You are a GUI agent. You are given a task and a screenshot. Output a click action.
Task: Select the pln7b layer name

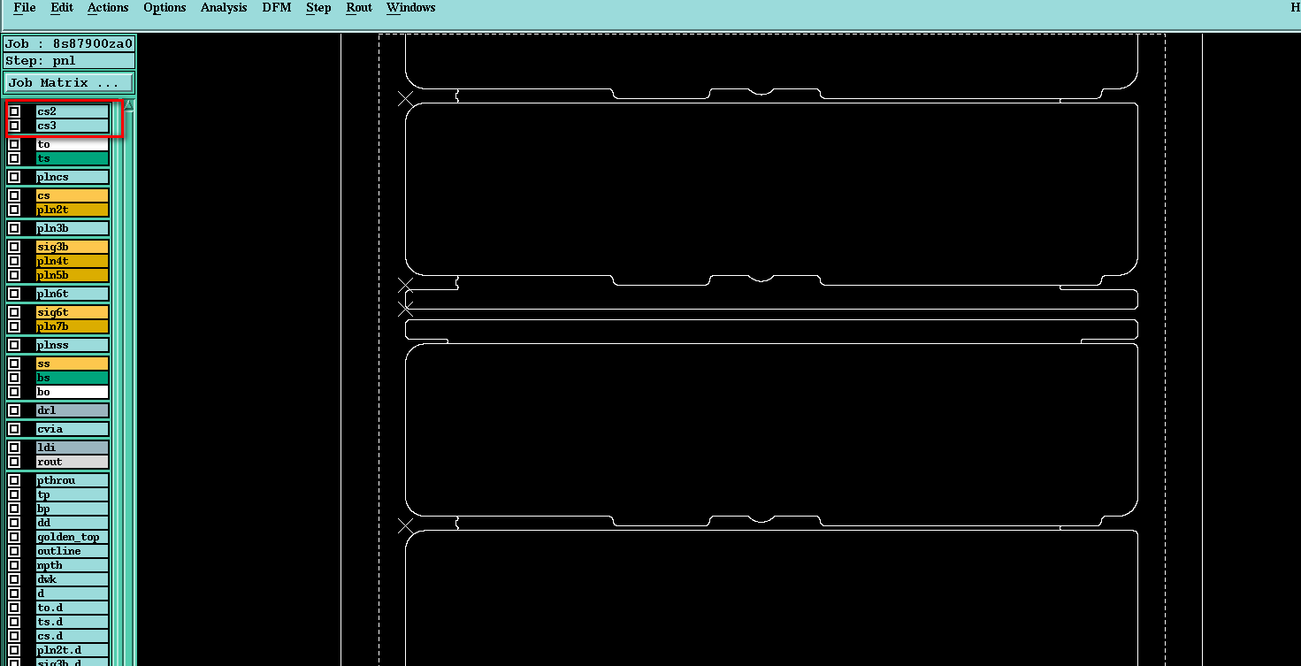[73, 326]
